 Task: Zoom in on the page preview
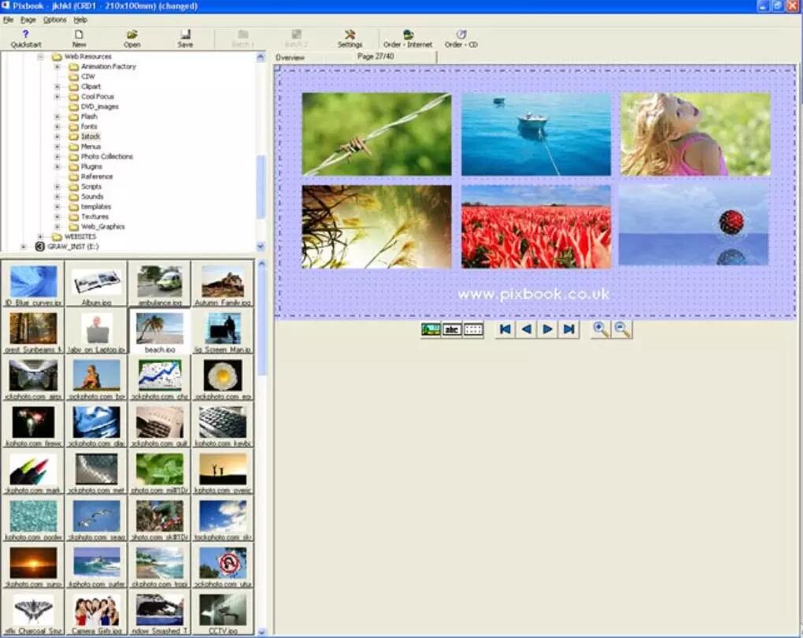coord(600,330)
